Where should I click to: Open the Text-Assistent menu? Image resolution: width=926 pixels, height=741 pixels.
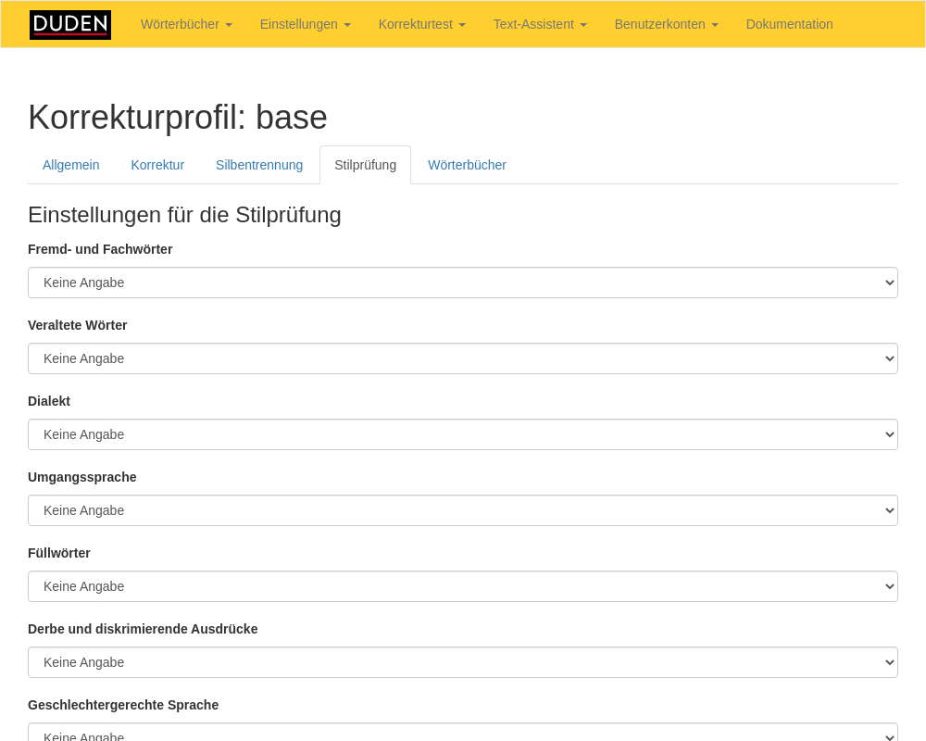click(x=540, y=24)
